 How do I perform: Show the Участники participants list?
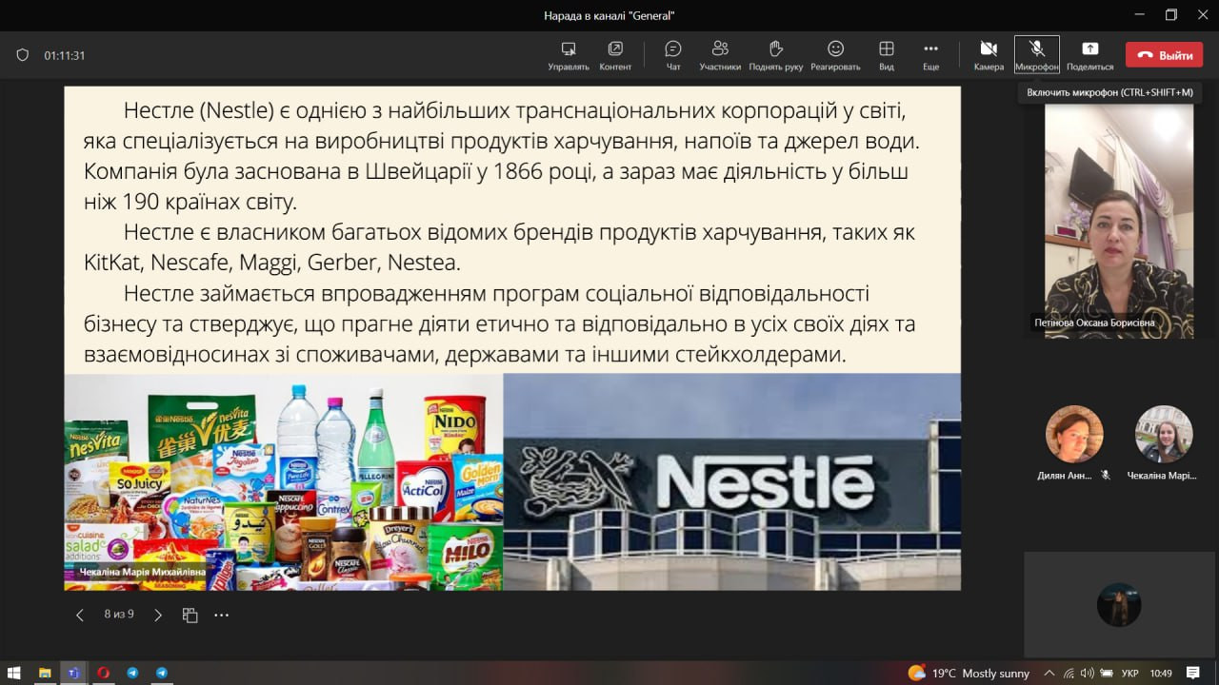point(720,55)
